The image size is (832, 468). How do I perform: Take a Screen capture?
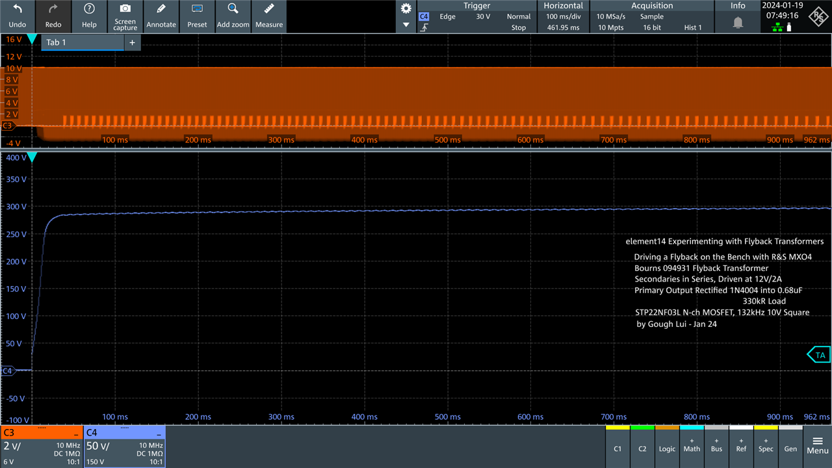[125, 16]
